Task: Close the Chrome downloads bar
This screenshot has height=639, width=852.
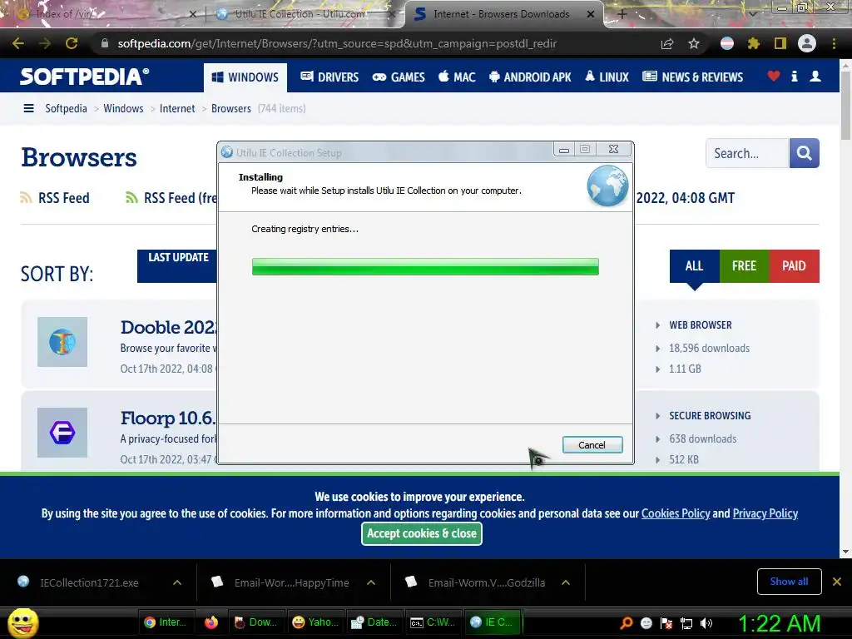Action: point(837,582)
